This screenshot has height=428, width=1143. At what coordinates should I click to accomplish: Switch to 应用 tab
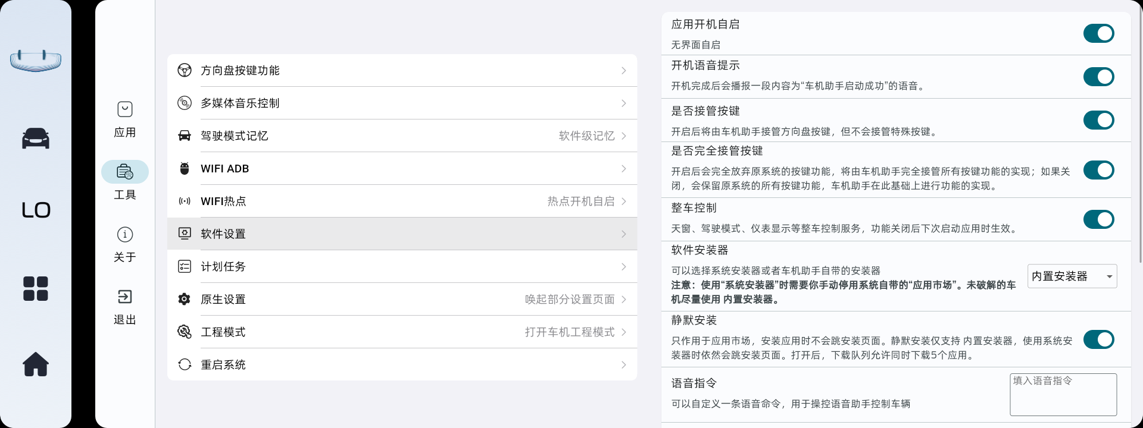(x=125, y=119)
